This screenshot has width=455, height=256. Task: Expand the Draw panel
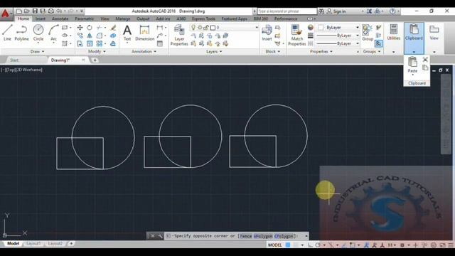pos(37,51)
